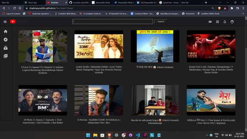247x139 pixels.
Task: Open Library icon in sidebar
Action: (x=5, y=56)
